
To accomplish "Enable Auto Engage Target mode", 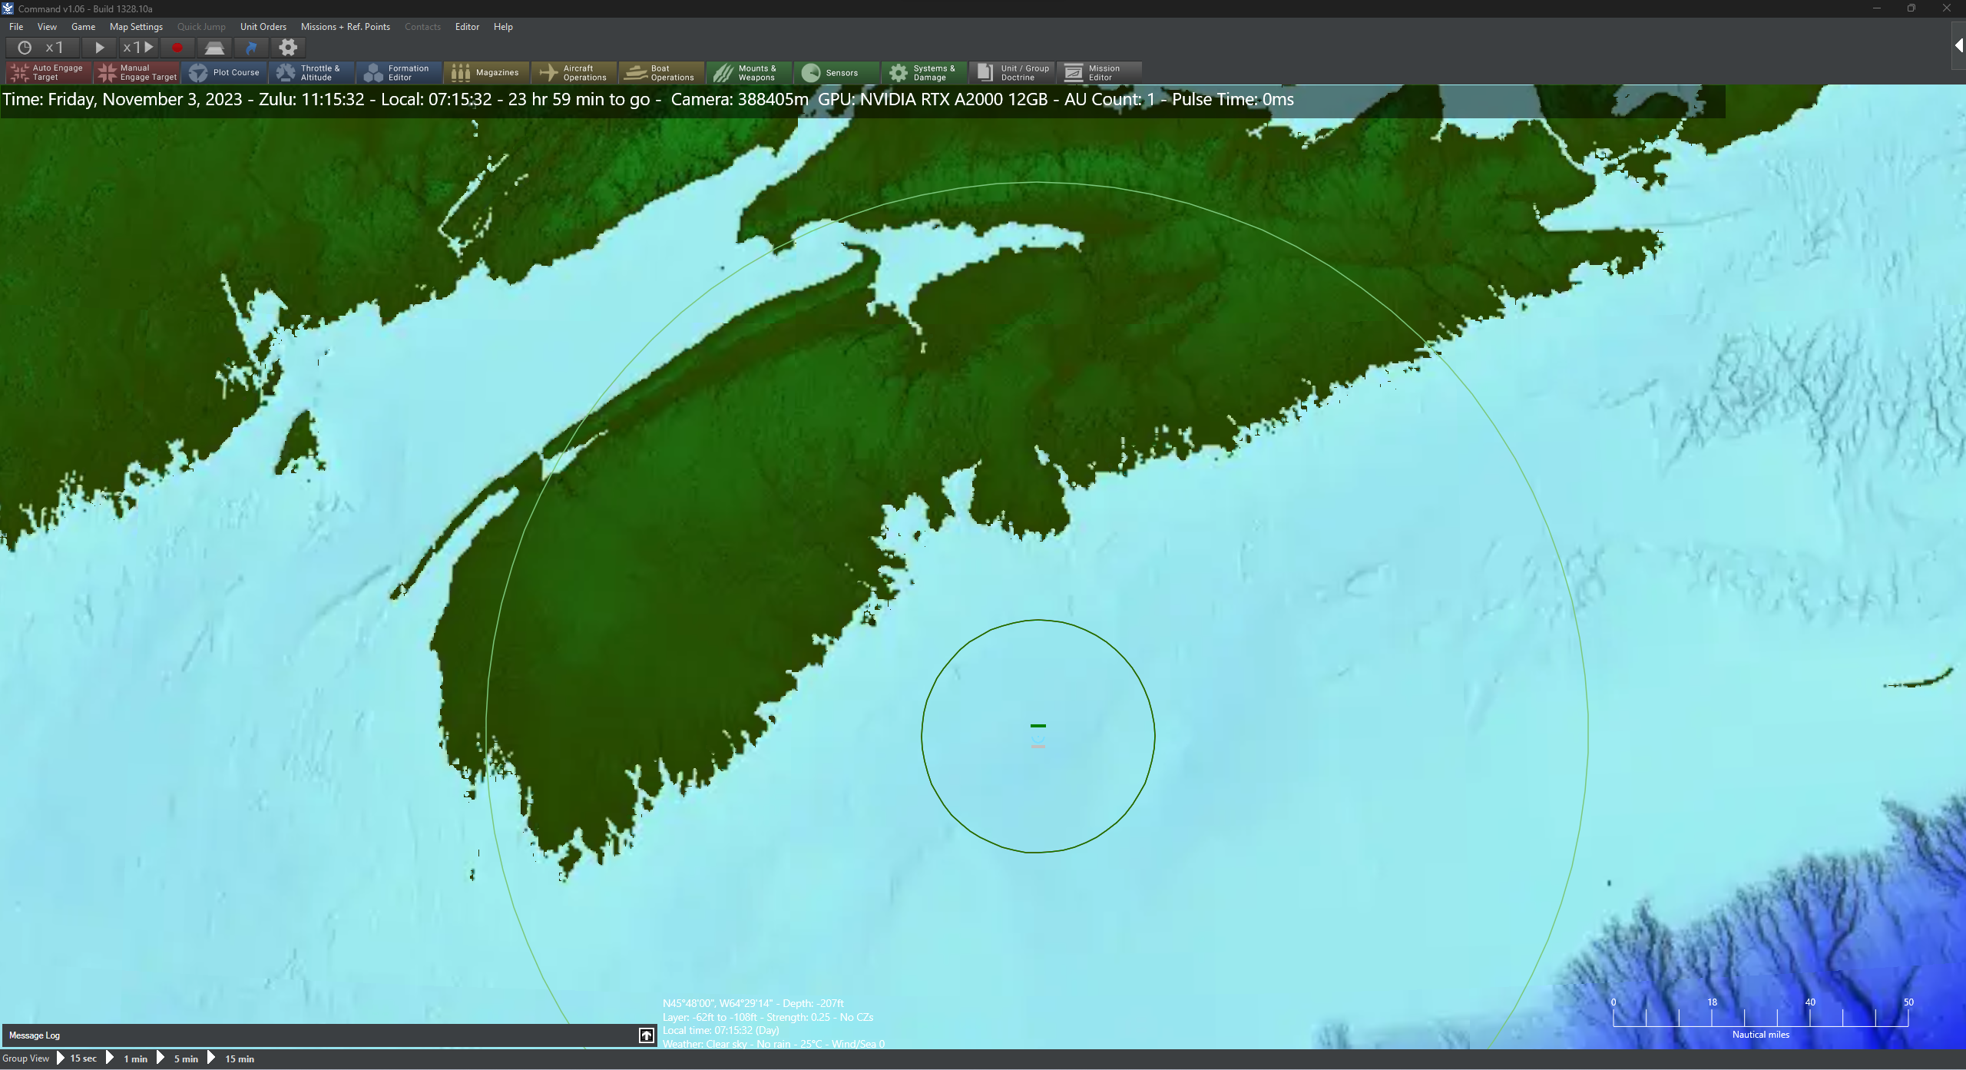I will 48,72.
